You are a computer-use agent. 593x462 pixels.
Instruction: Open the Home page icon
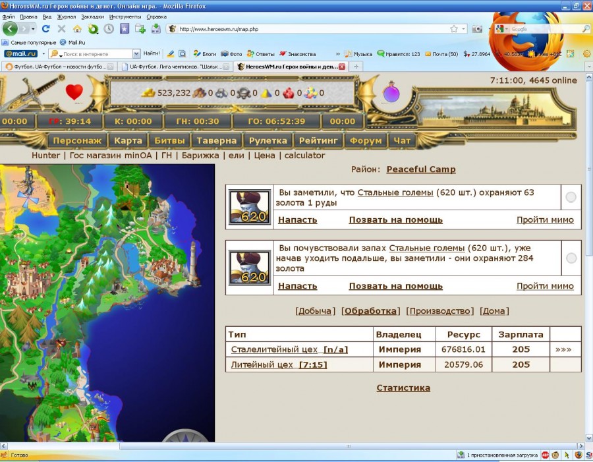[x=77, y=29]
